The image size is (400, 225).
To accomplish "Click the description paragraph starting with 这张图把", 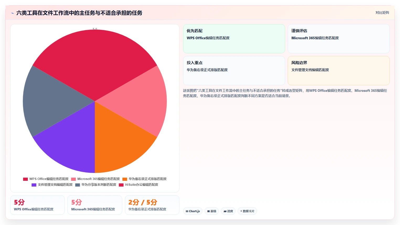I will coord(285,93).
